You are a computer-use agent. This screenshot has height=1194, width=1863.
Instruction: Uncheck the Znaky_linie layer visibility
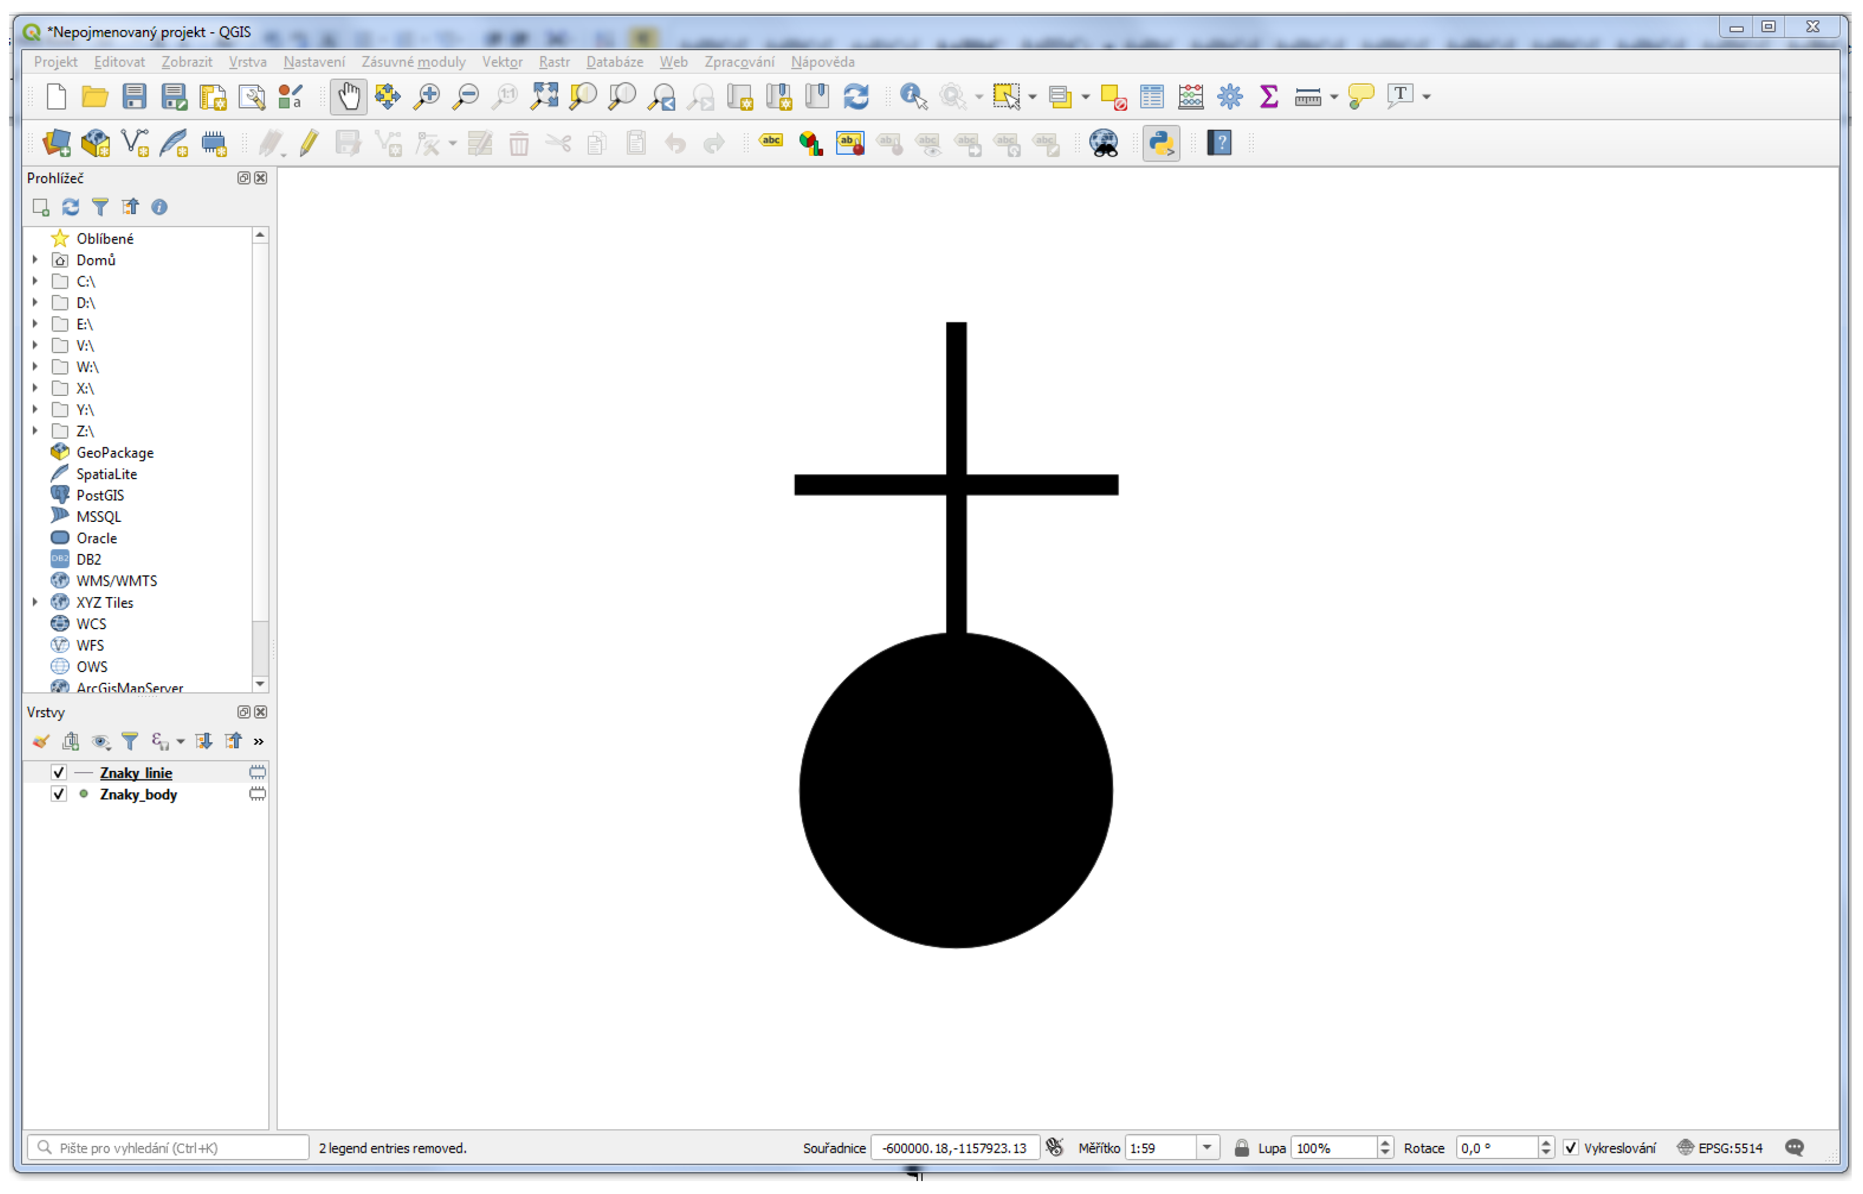(58, 773)
